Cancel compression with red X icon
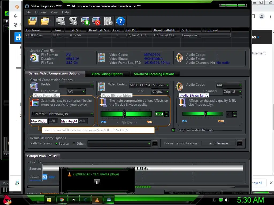This screenshot has width=274, height=205. point(96,21)
